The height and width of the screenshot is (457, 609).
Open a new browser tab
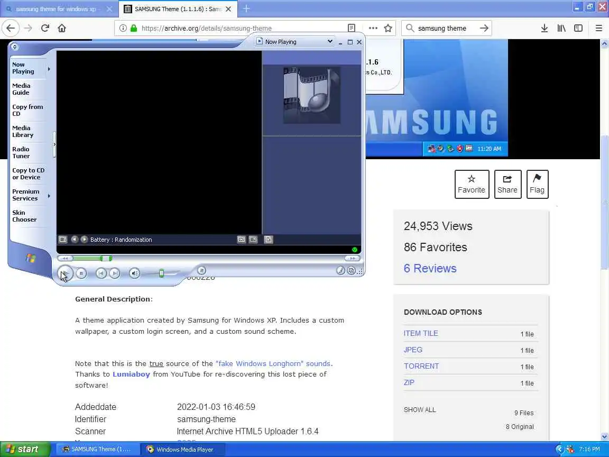(x=246, y=8)
